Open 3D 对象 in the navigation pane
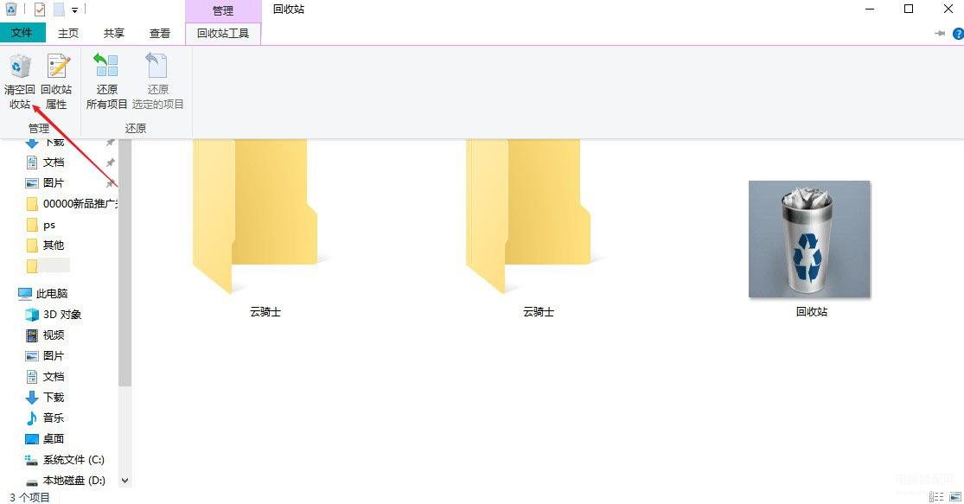Viewport: 964px width, 504px height. 54,315
